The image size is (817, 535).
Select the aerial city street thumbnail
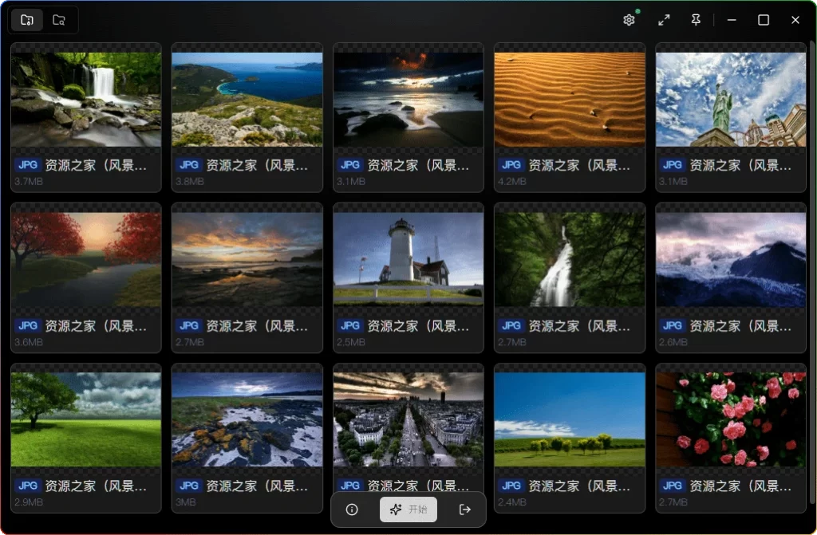click(408, 419)
